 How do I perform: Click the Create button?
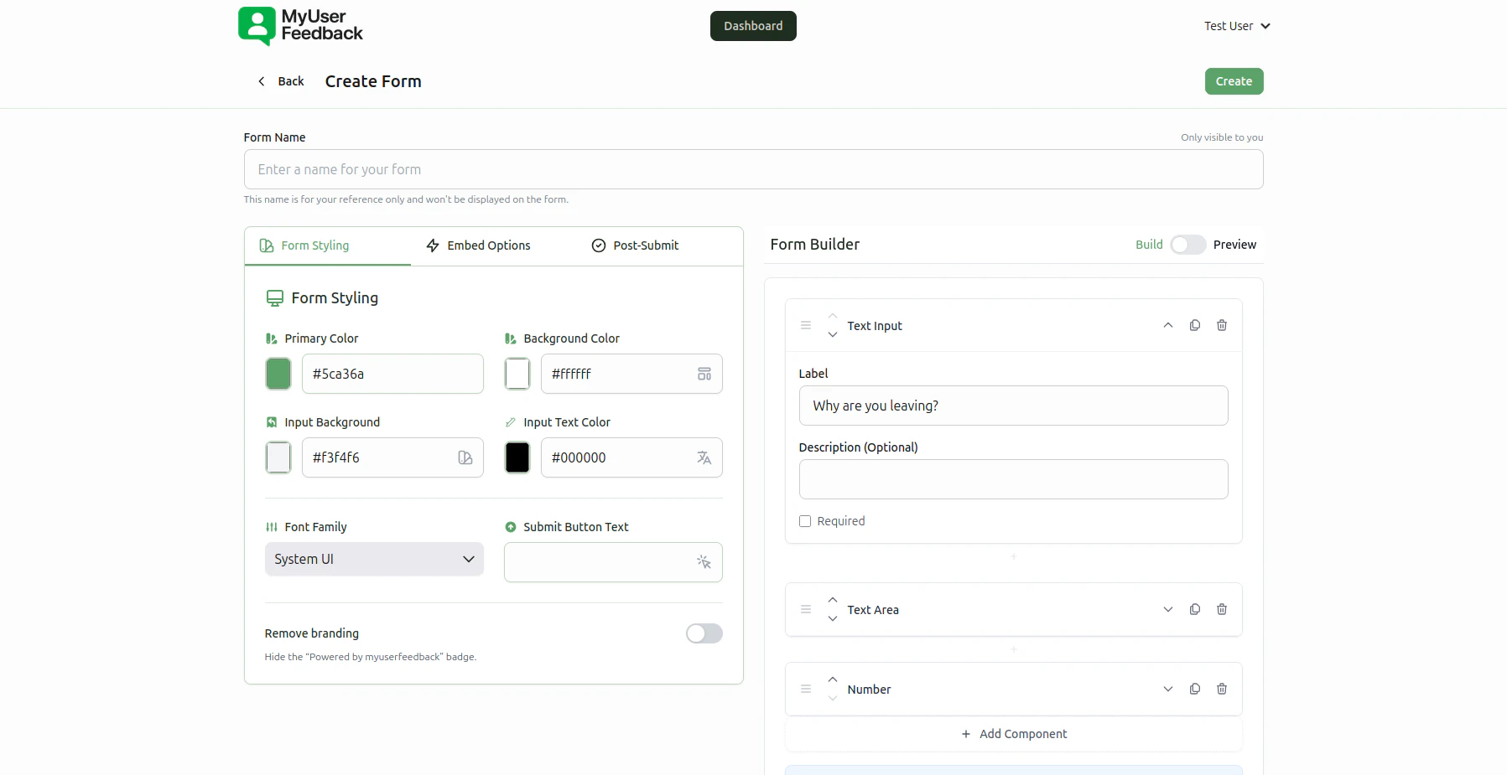1233,81
